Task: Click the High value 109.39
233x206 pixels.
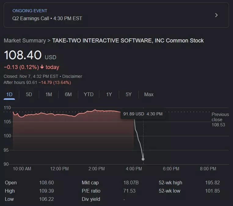Action: 46,191
